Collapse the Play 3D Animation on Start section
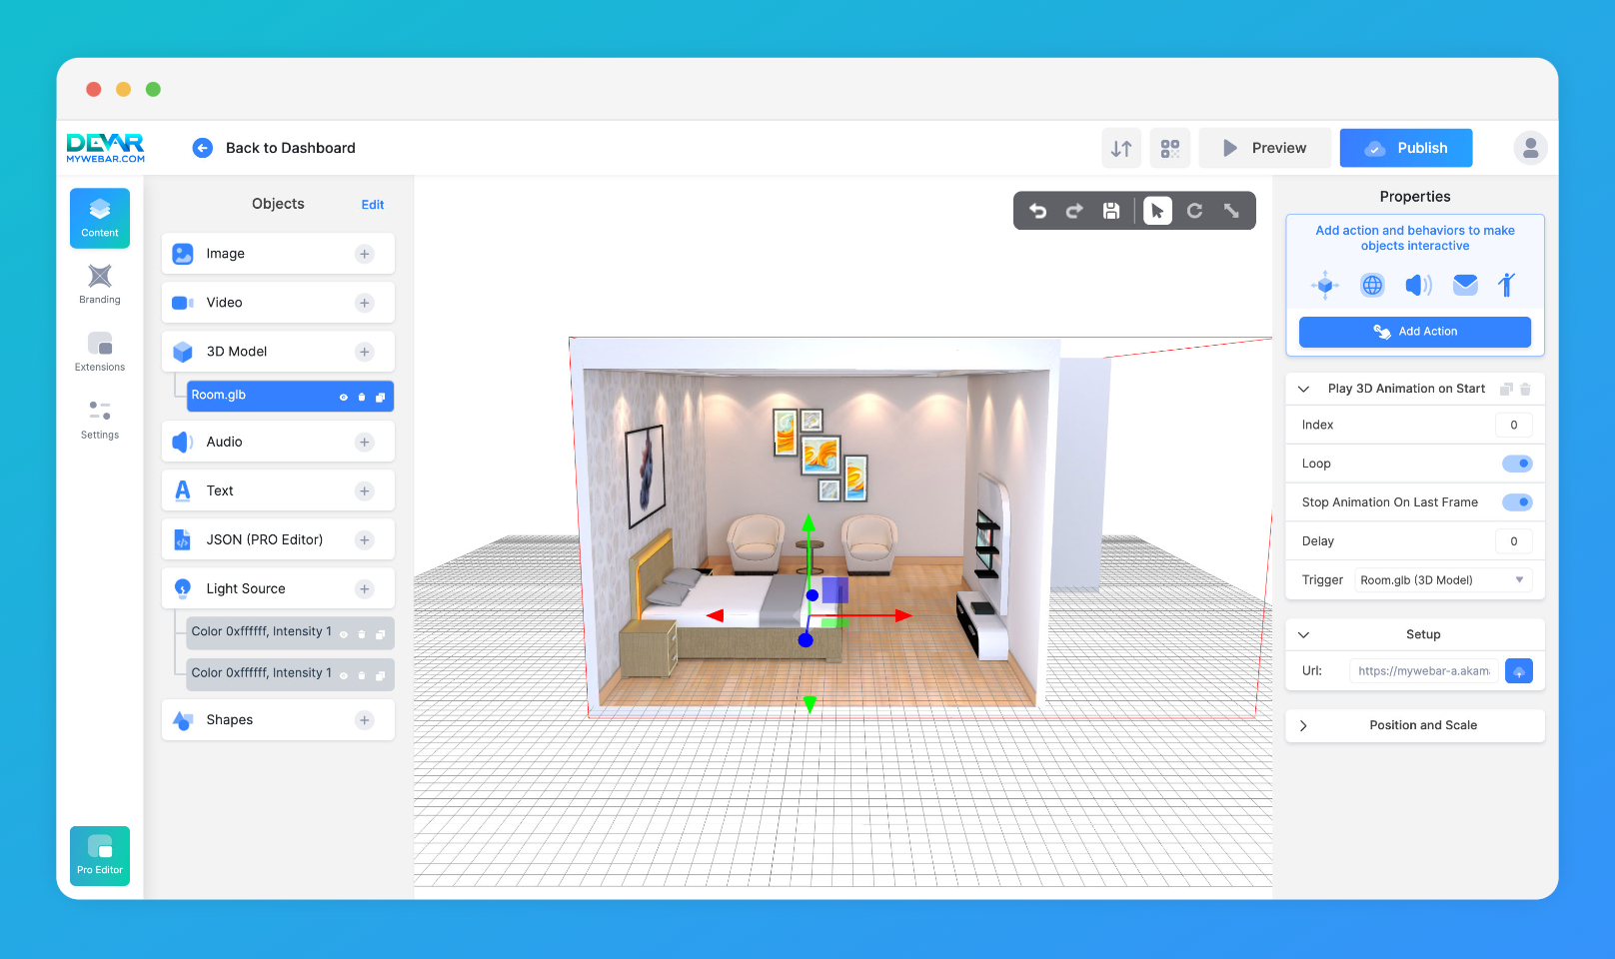Viewport: 1615px width, 959px height. click(1303, 388)
